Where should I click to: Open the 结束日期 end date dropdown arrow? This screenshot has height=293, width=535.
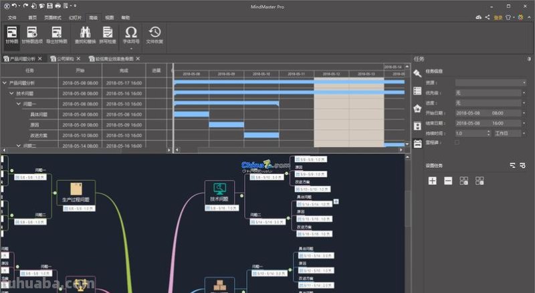pyautogui.click(x=524, y=123)
